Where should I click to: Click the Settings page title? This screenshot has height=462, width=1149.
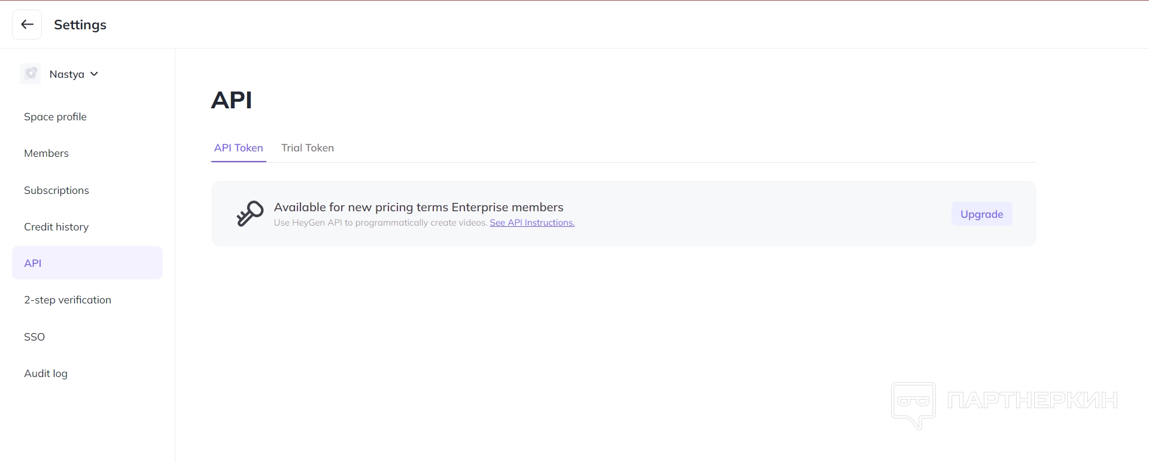point(80,25)
